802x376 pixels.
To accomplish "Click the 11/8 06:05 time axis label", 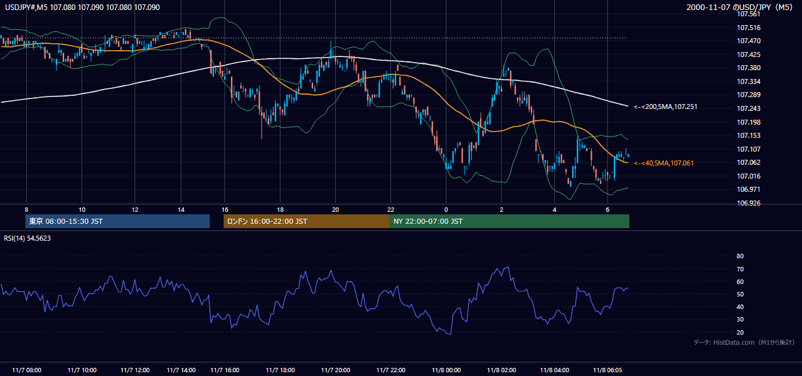I will (x=607, y=370).
